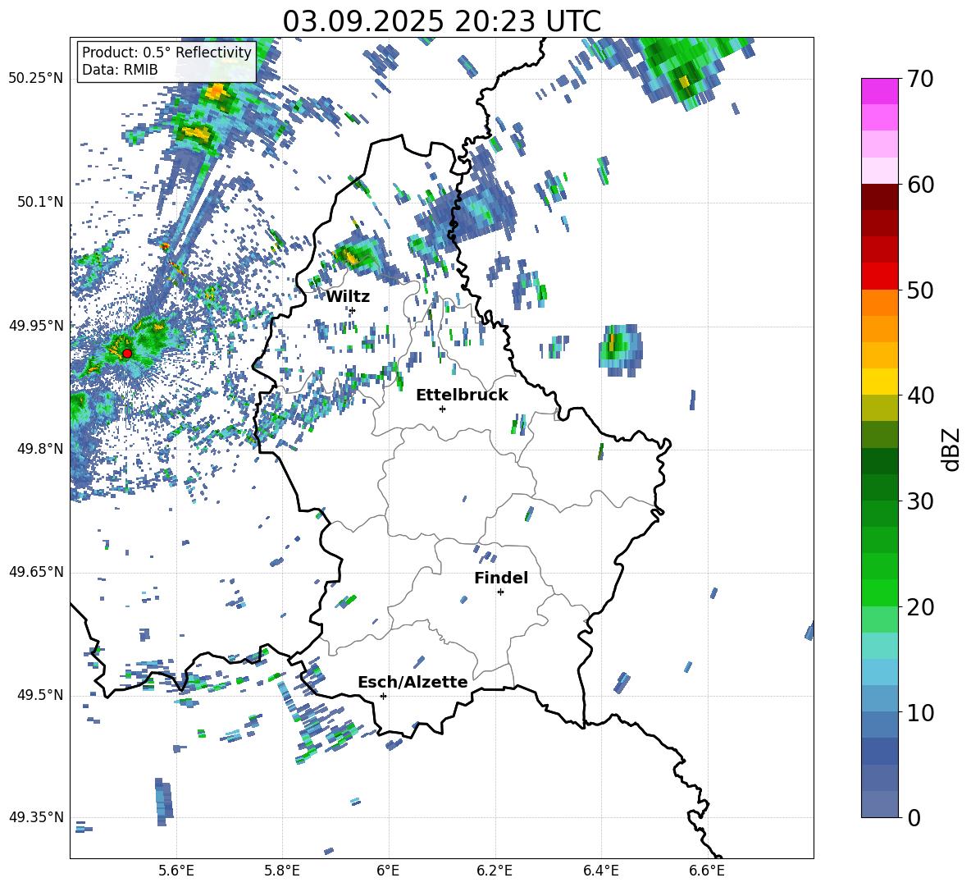Click the 5.6°E longitude tick label

176,871
